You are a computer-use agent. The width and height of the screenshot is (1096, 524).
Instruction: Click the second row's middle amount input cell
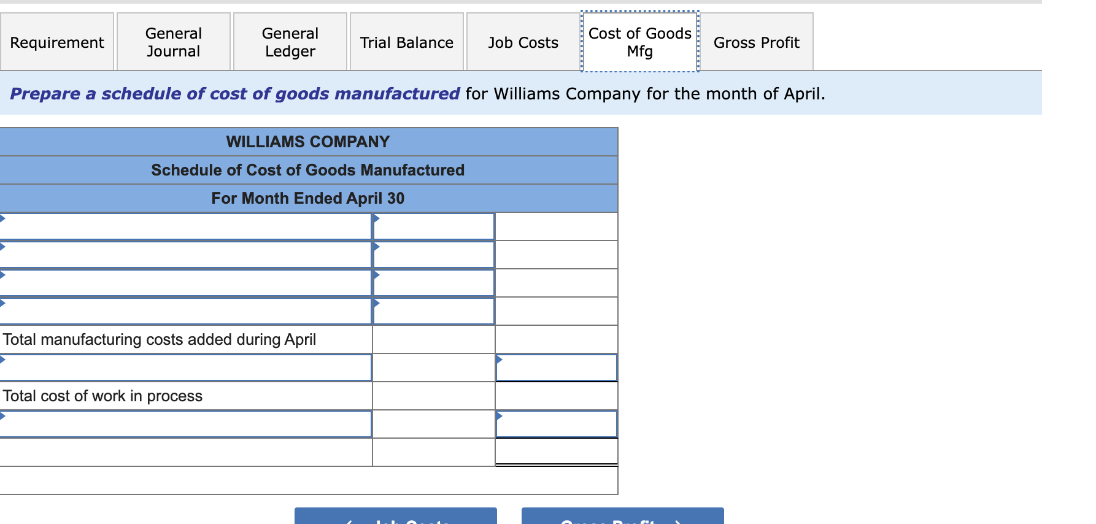(433, 254)
